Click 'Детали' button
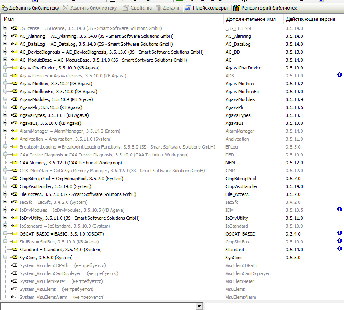The image size is (344, 310). pyautogui.click(x=168, y=8)
